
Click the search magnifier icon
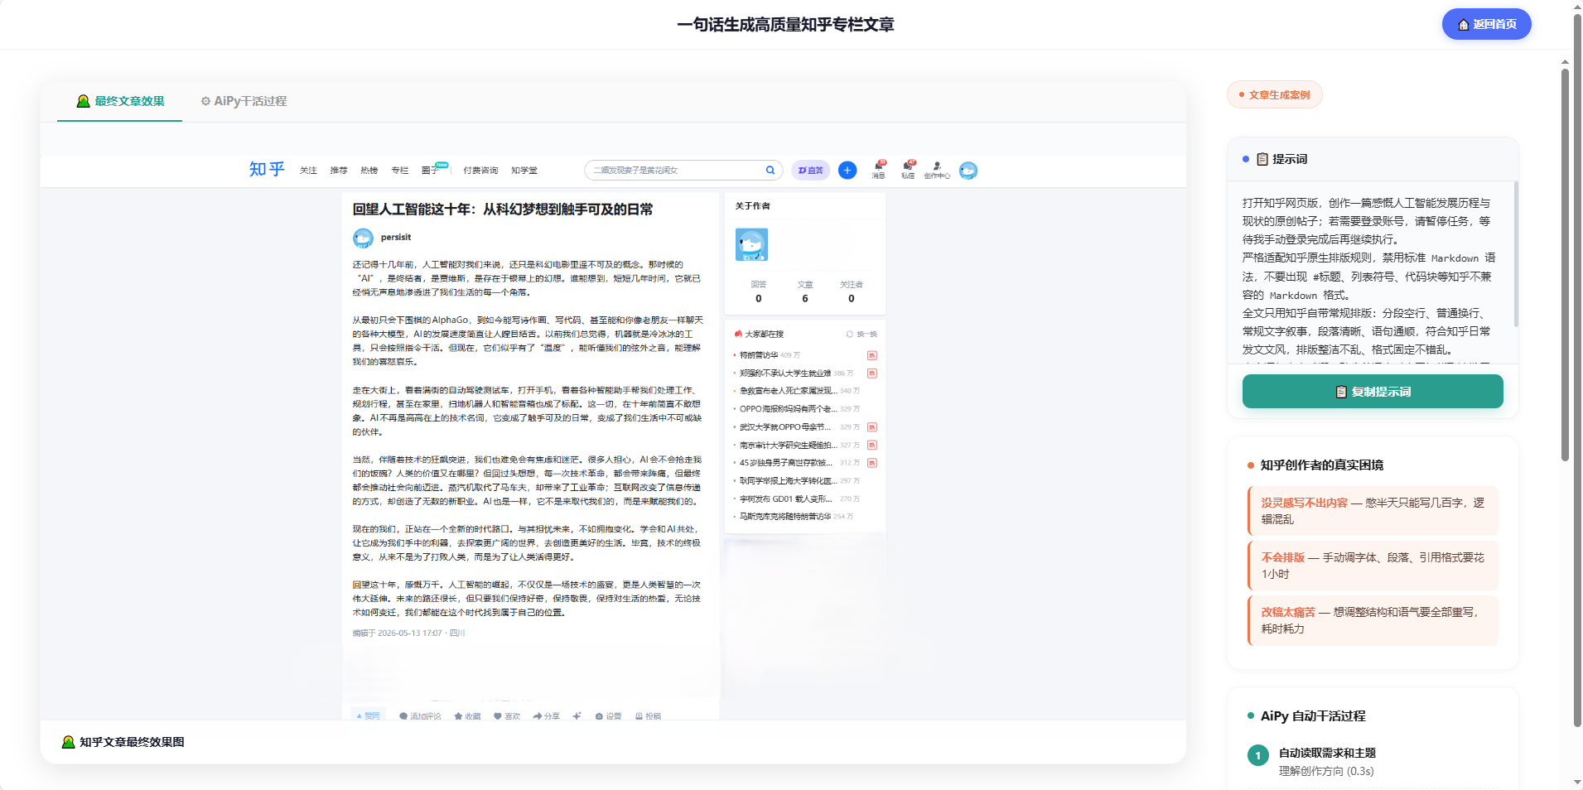(x=770, y=170)
